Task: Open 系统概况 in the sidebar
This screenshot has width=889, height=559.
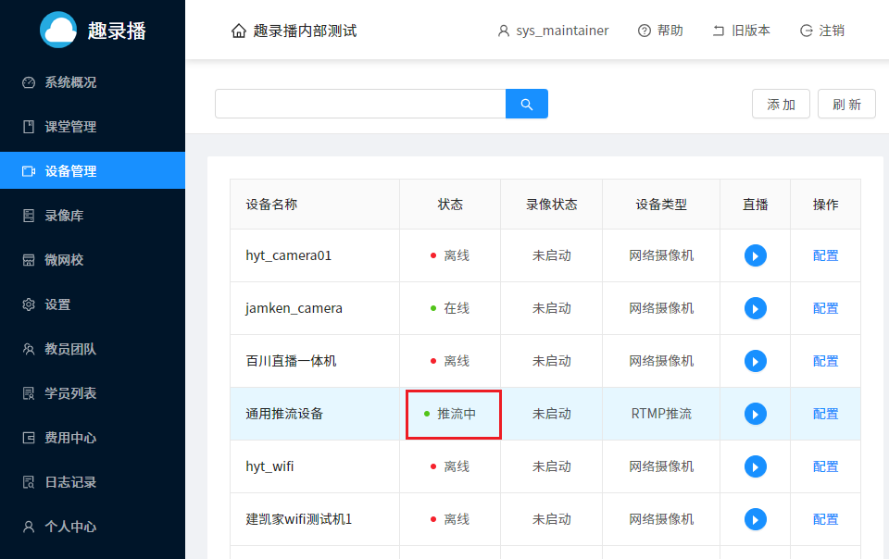Action: (93, 82)
